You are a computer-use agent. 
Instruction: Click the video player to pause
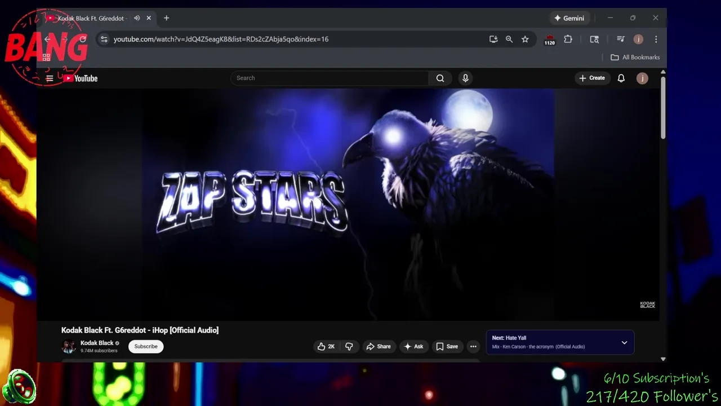[x=348, y=204]
